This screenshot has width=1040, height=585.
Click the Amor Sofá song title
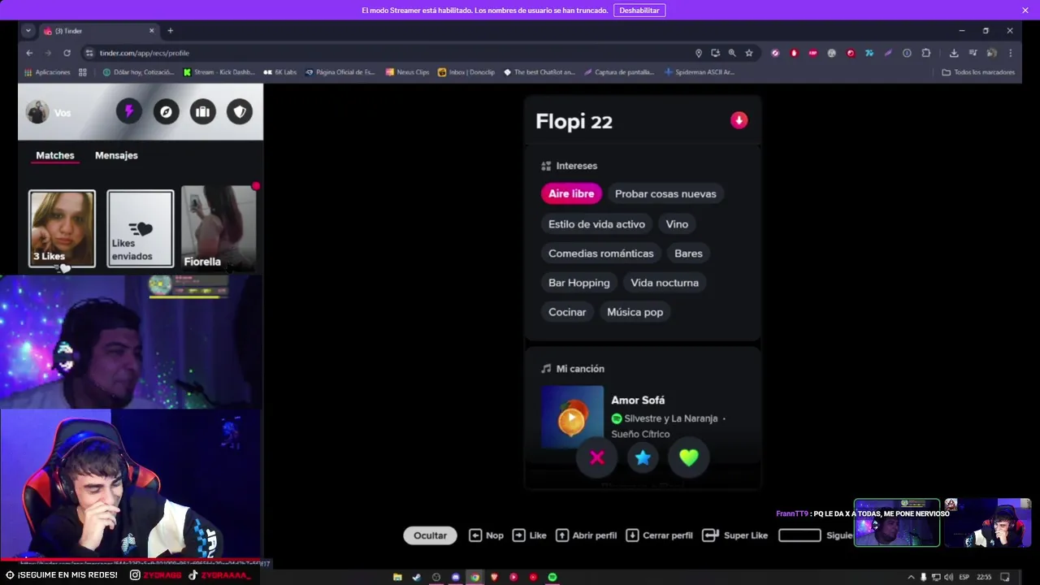(638, 400)
